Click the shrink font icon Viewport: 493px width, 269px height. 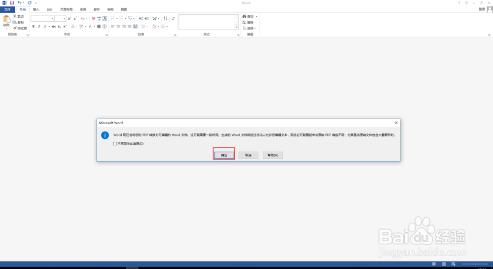click(x=75, y=19)
